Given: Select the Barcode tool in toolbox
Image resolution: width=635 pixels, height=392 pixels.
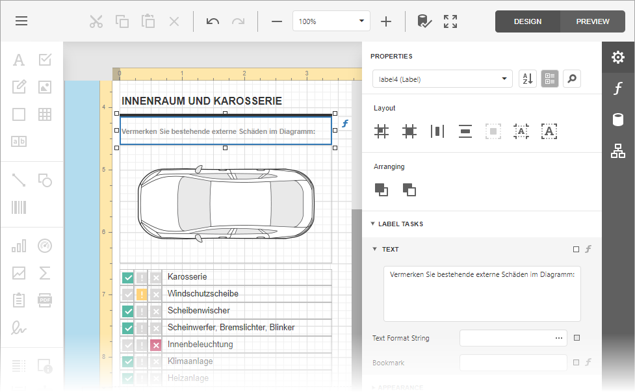Looking at the screenshot, I should point(19,207).
